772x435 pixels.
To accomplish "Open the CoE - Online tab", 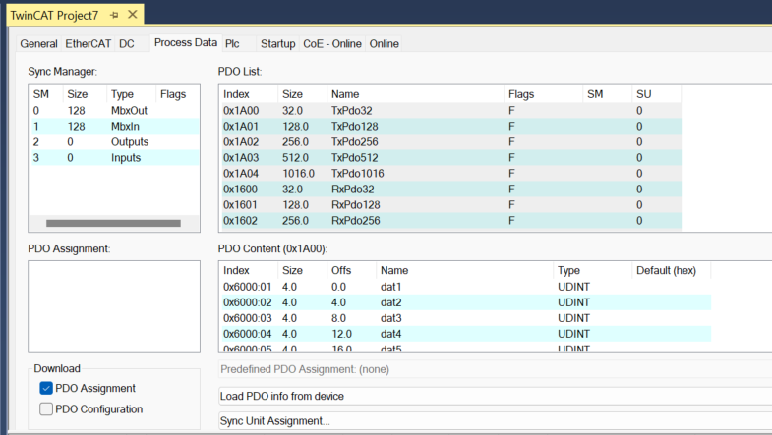I will 332,44.
